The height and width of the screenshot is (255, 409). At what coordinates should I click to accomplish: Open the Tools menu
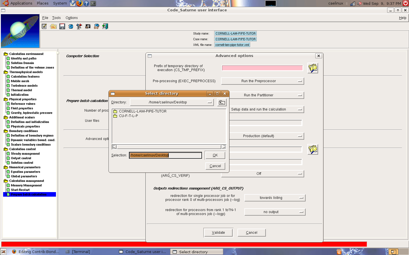[56, 18]
